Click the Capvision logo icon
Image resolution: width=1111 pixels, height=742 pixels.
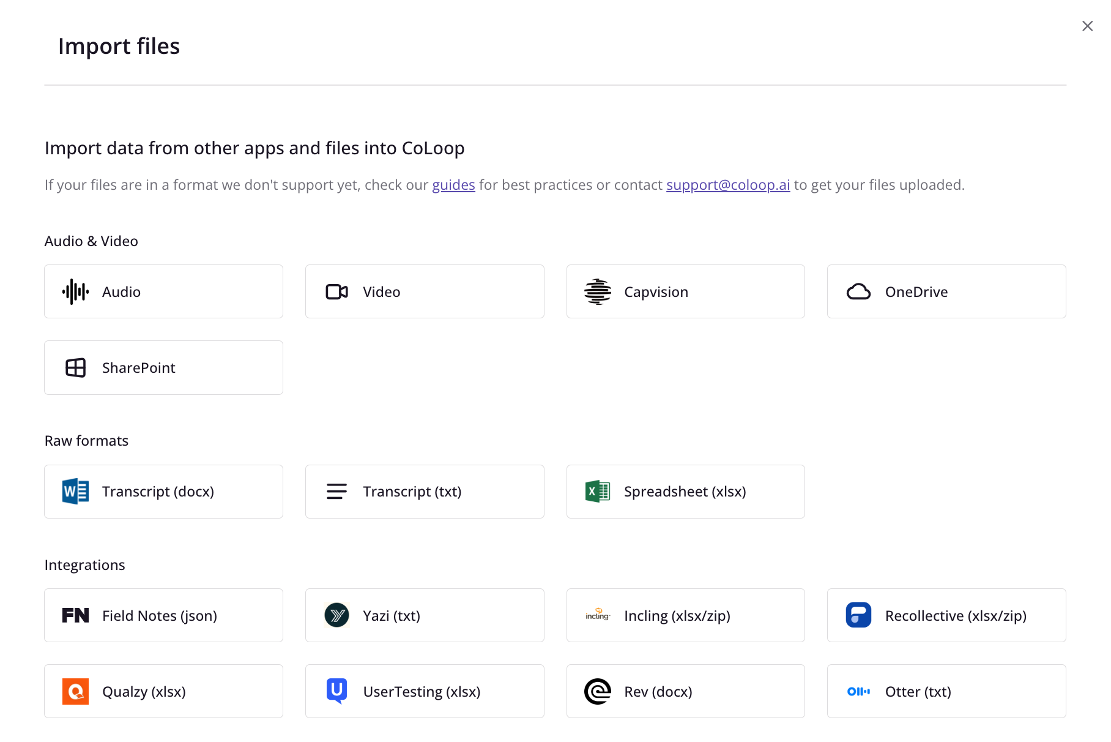[x=598, y=292]
